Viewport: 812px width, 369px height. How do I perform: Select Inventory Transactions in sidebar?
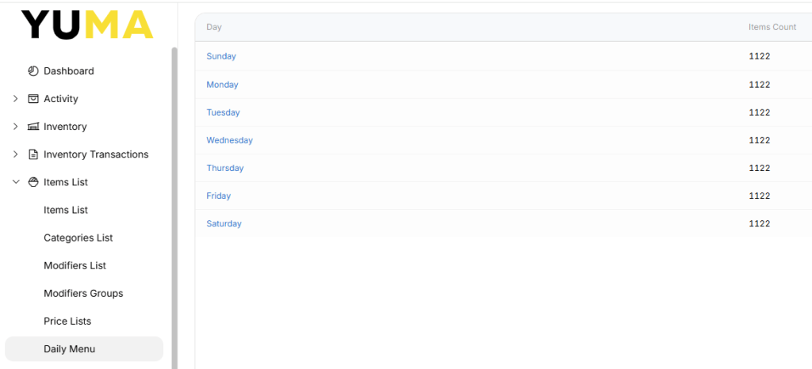tap(96, 154)
